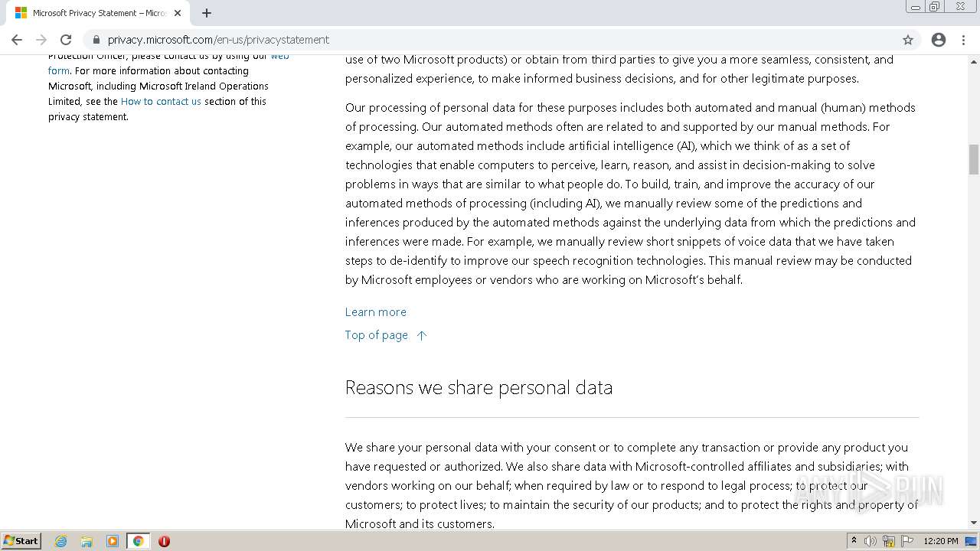View site security padlock info
Viewport: 980px width, 551px height.
pyautogui.click(x=96, y=40)
